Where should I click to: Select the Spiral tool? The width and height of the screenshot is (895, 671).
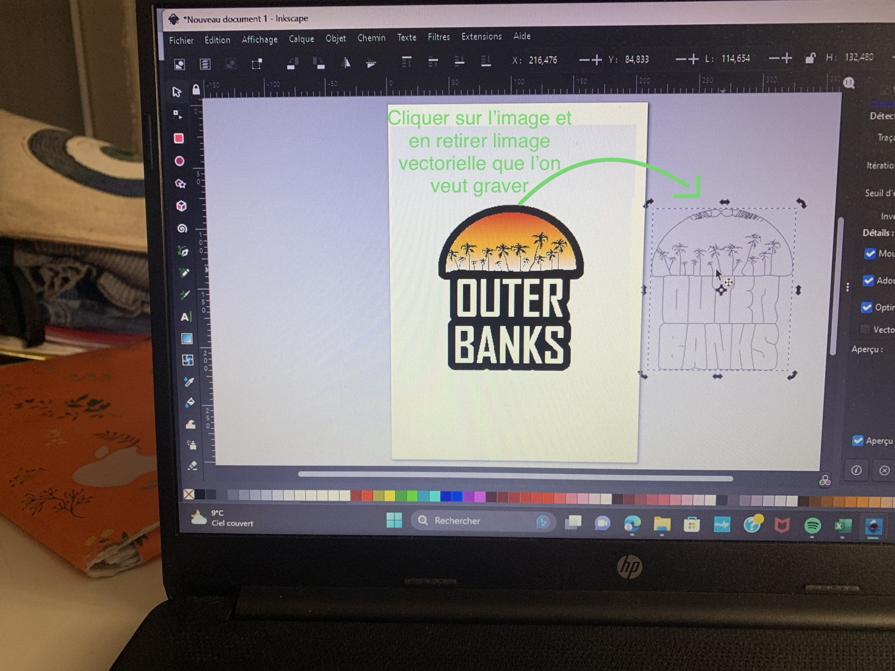(182, 228)
